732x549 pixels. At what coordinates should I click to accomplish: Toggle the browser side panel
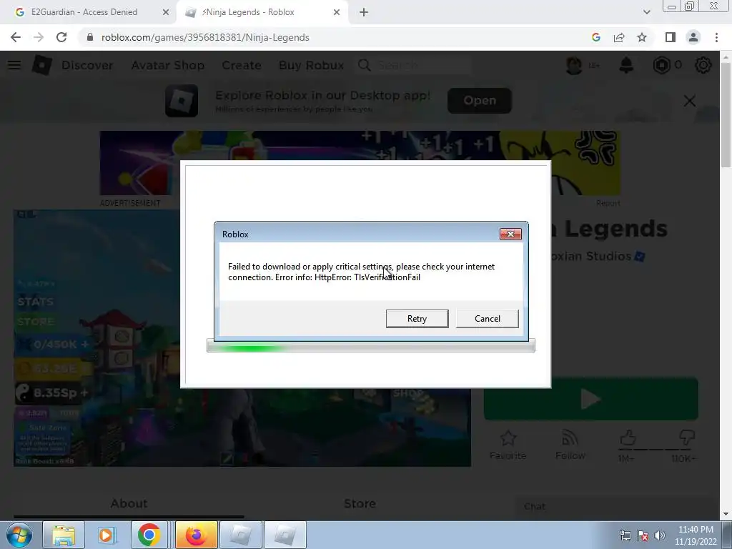point(671,37)
